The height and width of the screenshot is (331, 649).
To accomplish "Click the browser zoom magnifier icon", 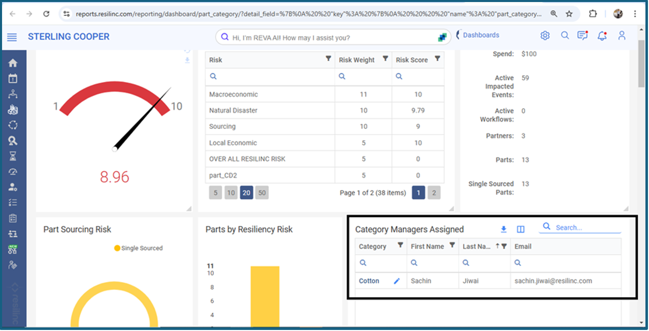I will coord(554,14).
